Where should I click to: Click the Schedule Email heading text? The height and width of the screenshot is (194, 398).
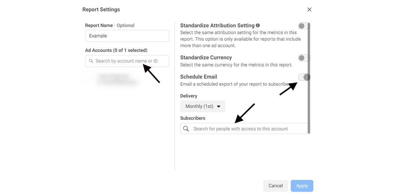coord(199,77)
